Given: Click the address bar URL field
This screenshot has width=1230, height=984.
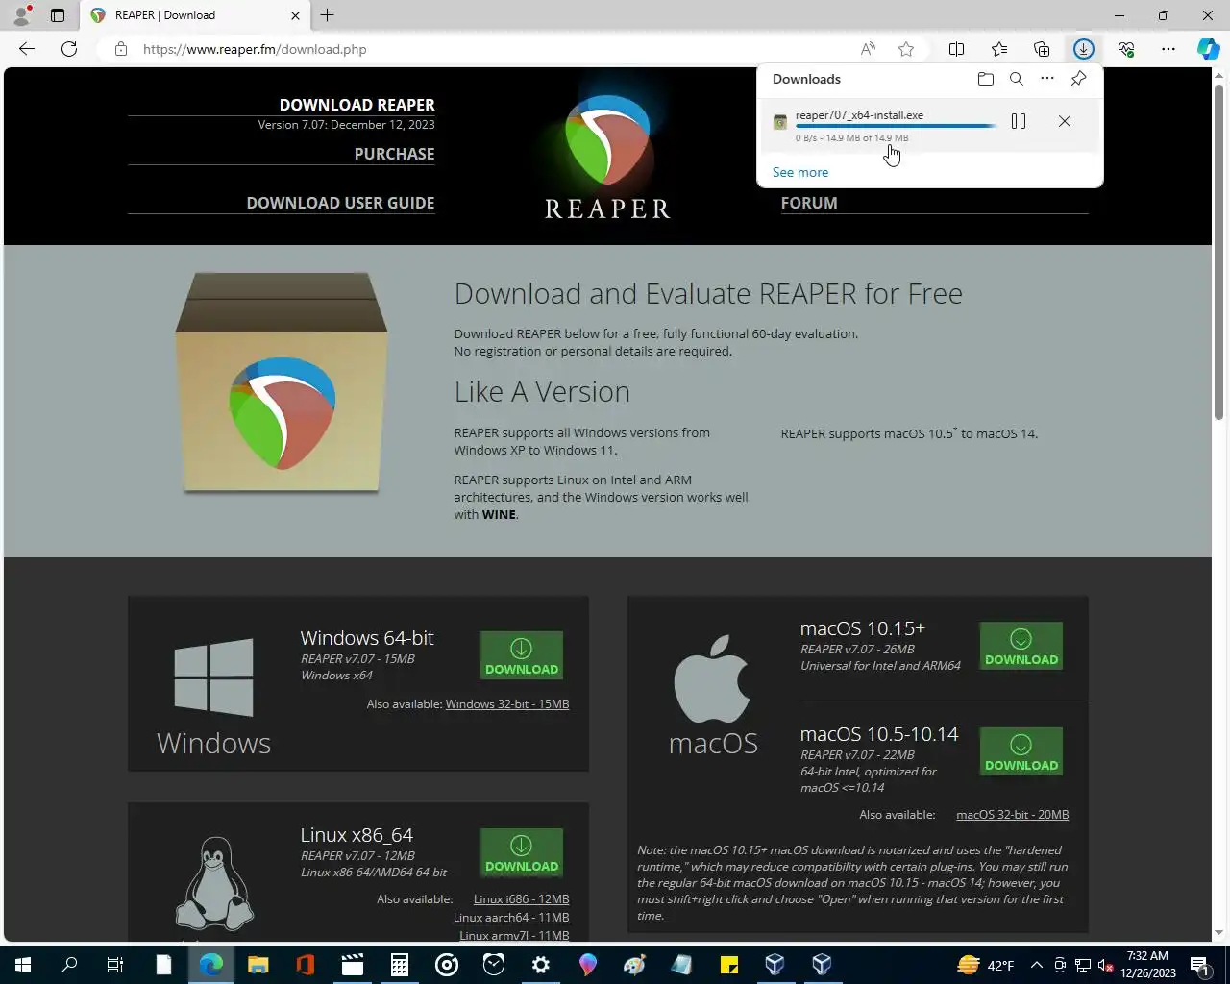Looking at the screenshot, I should point(490,49).
